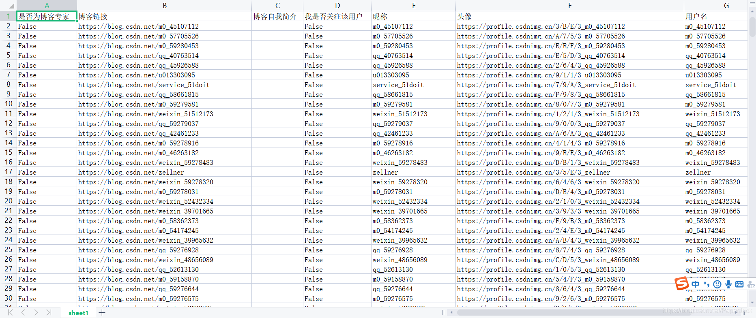Viewport: 756px width, 318px height.
Task: Select avatar URL cell ending 3_service_51doit
Action: point(570,85)
